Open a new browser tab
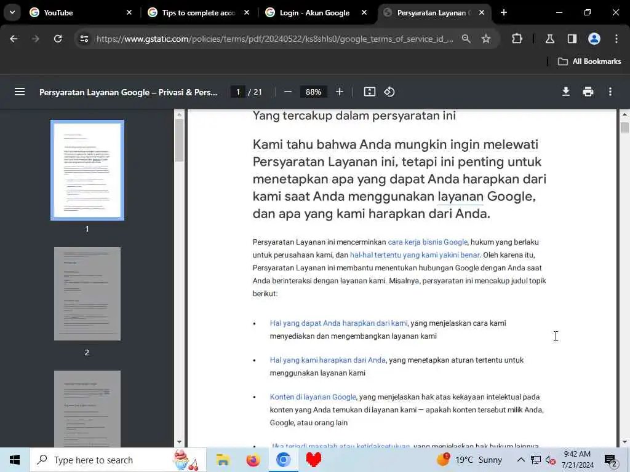Screen dimensions: 630x472 [504, 12]
